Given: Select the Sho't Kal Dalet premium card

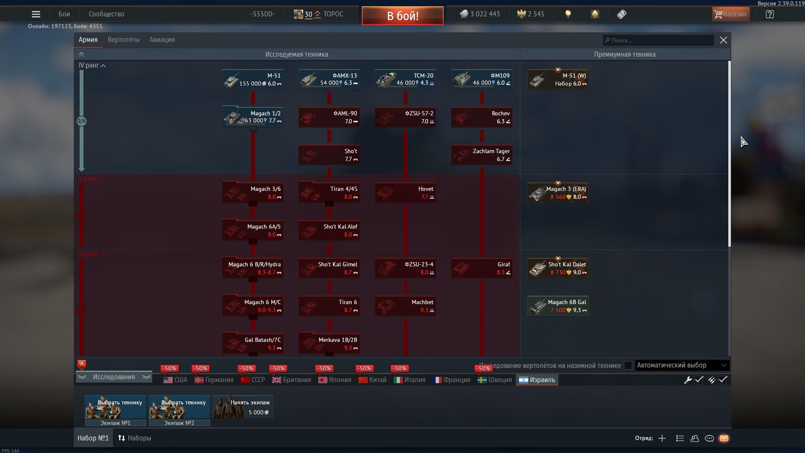Looking at the screenshot, I should click(x=558, y=268).
